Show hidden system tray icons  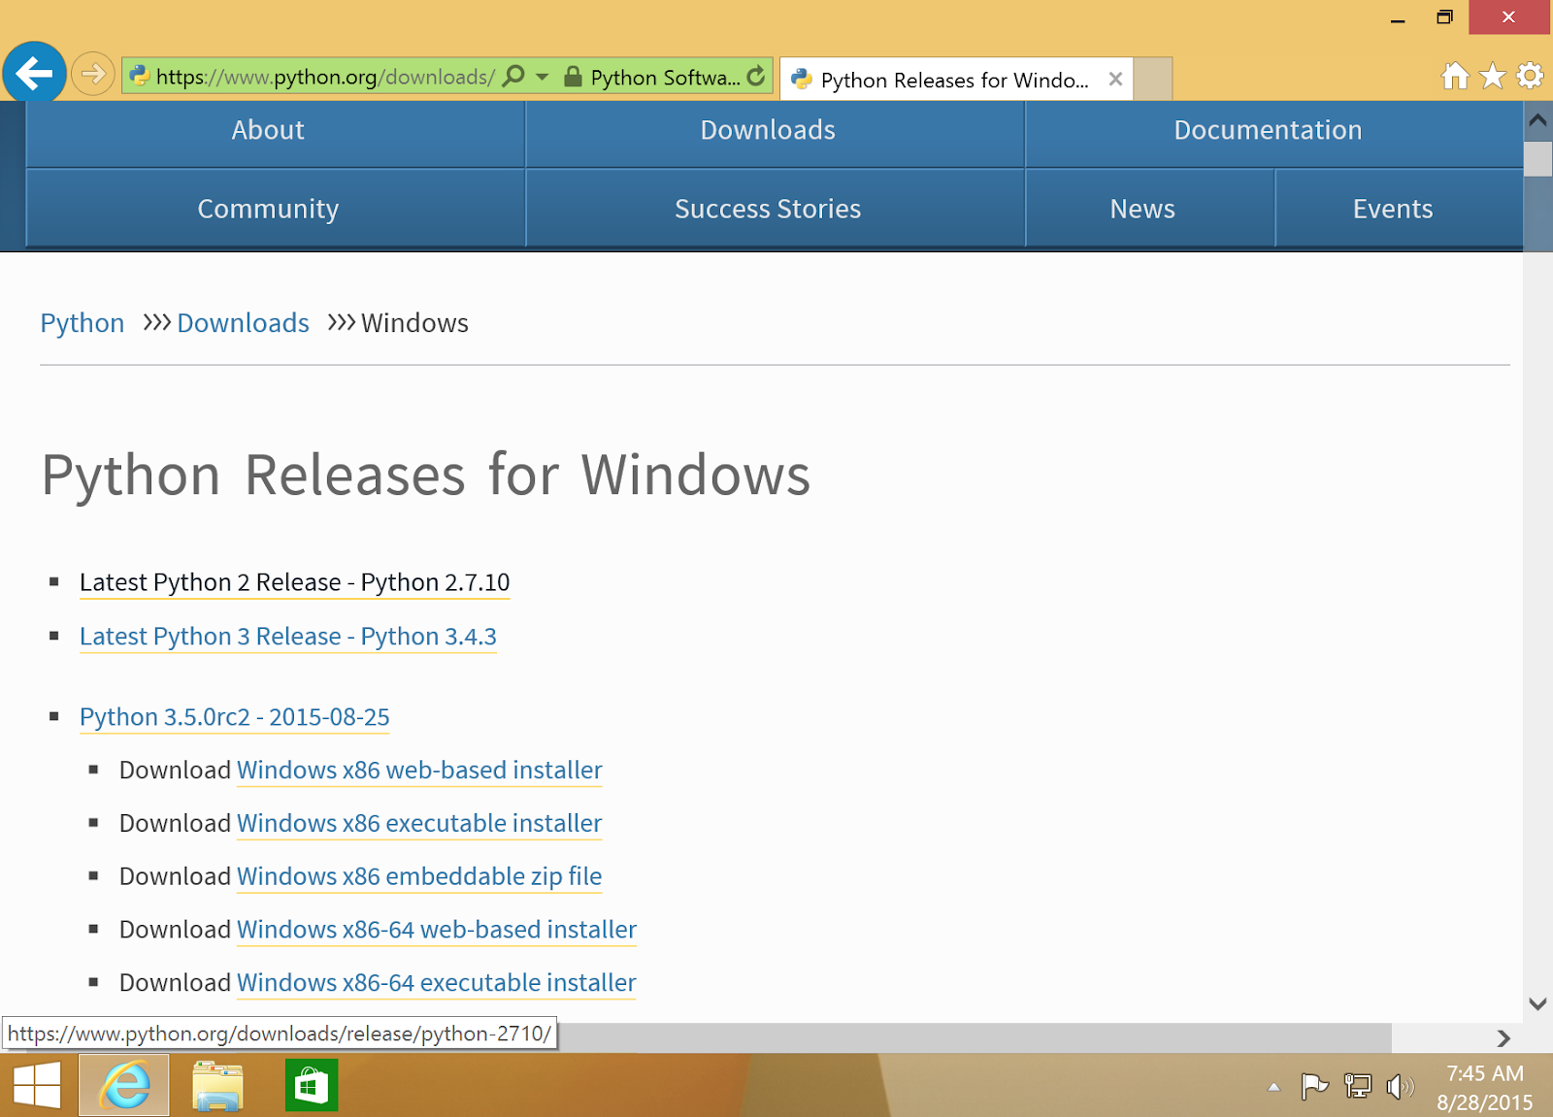pos(1274,1087)
